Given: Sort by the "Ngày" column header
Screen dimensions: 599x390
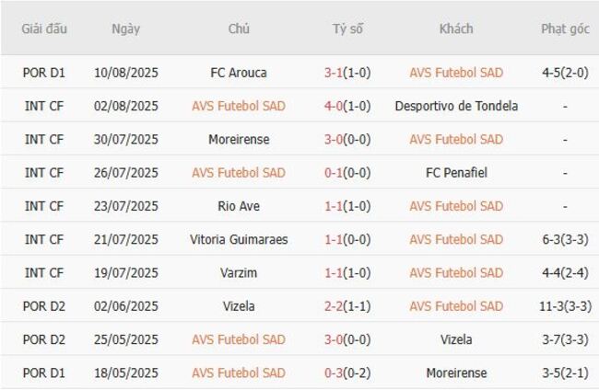Looking at the screenshot, I should pyautogui.click(x=125, y=29).
